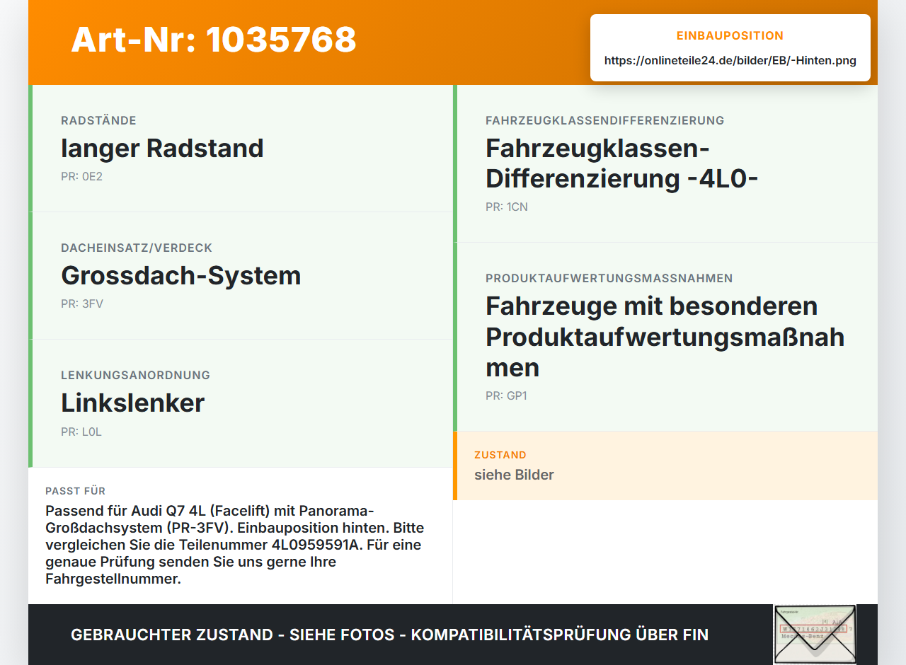Select the Grossdach-System attribute card

point(241,276)
